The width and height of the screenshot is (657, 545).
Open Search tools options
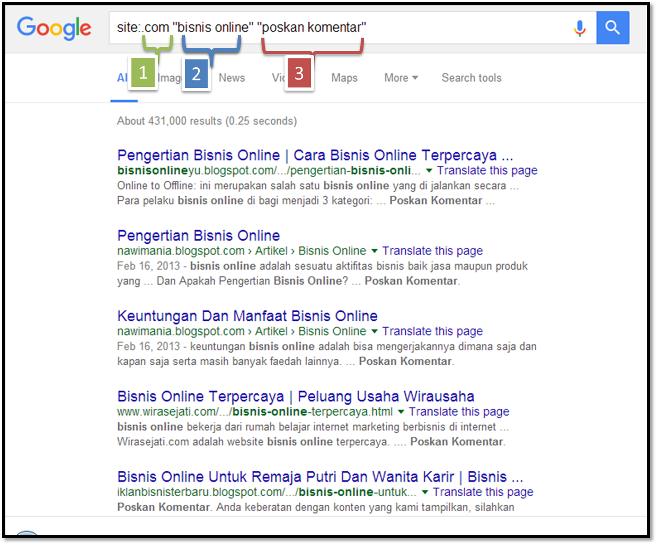click(x=472, y=78)
